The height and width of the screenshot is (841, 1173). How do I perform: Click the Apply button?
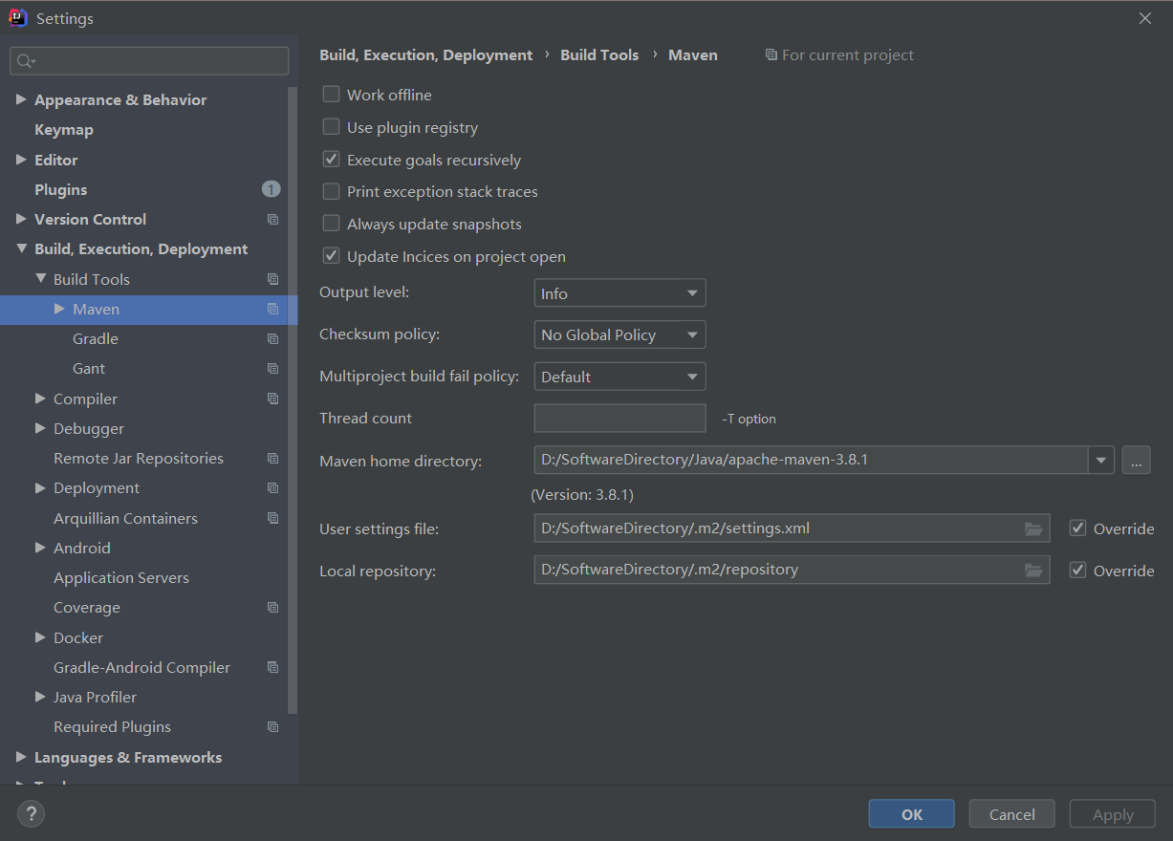tap(1113, 814)
